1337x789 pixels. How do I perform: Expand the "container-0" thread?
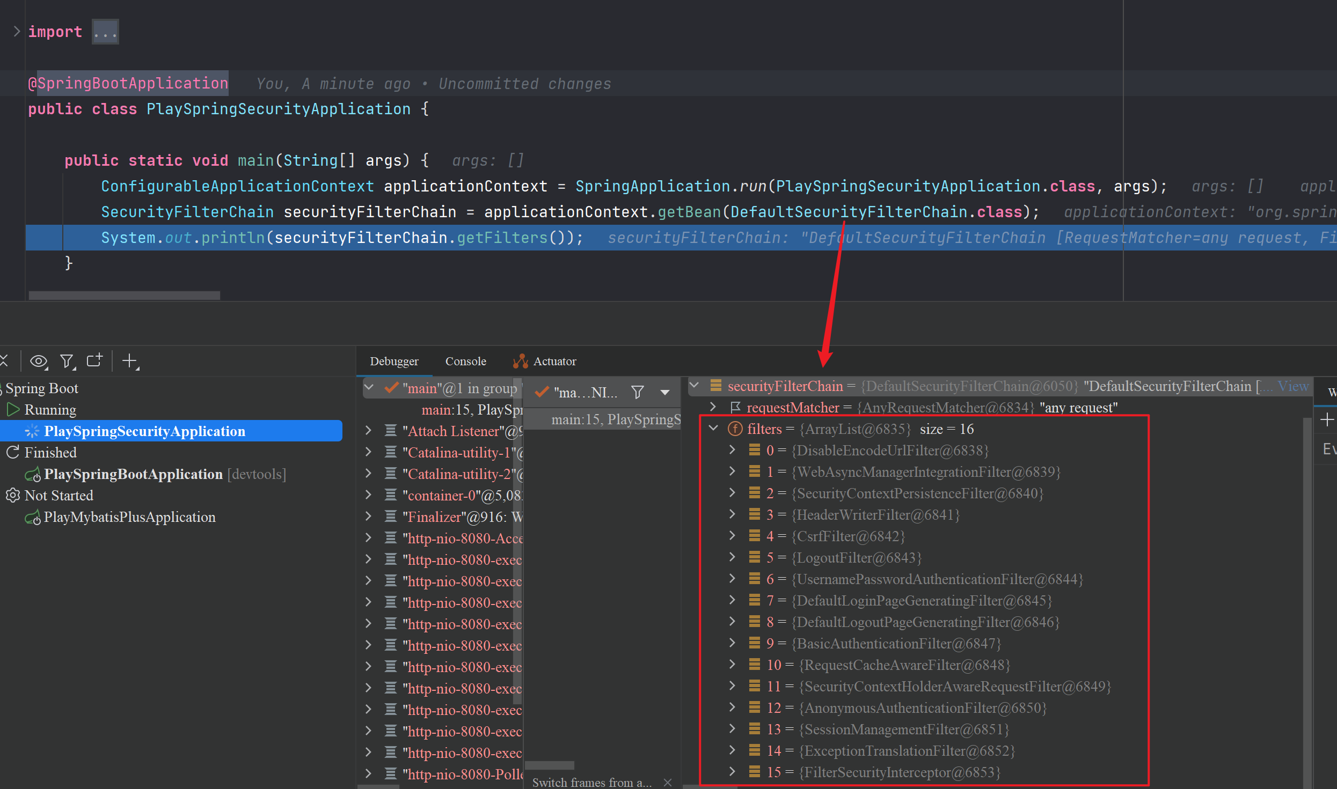[x=368, y=495]
